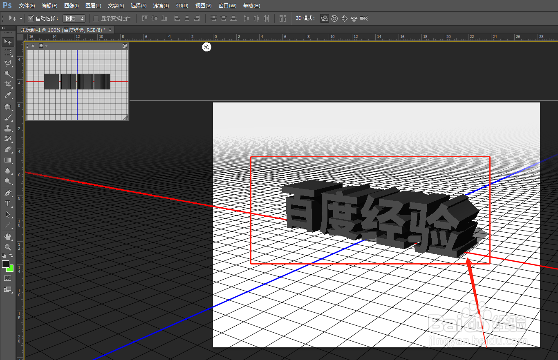Image resolution: width=558 pixels, height=360 pixels.
Task: Select the Zoom tool
Action: (x=8, y=247)
